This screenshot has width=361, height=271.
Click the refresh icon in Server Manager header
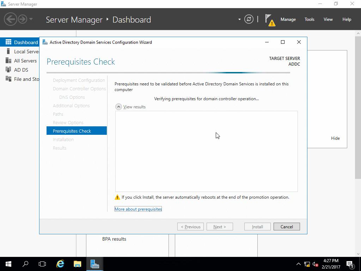coord(249,19)
